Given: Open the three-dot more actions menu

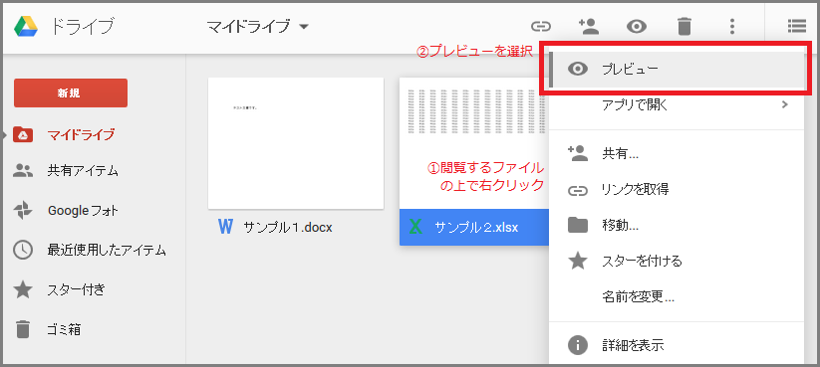Looking at the screenshot, I should coord(732,26).
